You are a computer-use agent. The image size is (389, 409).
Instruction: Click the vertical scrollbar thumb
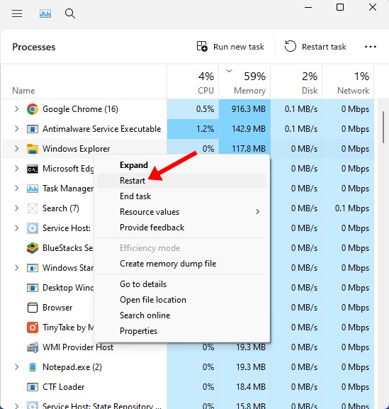coord(383,128)
